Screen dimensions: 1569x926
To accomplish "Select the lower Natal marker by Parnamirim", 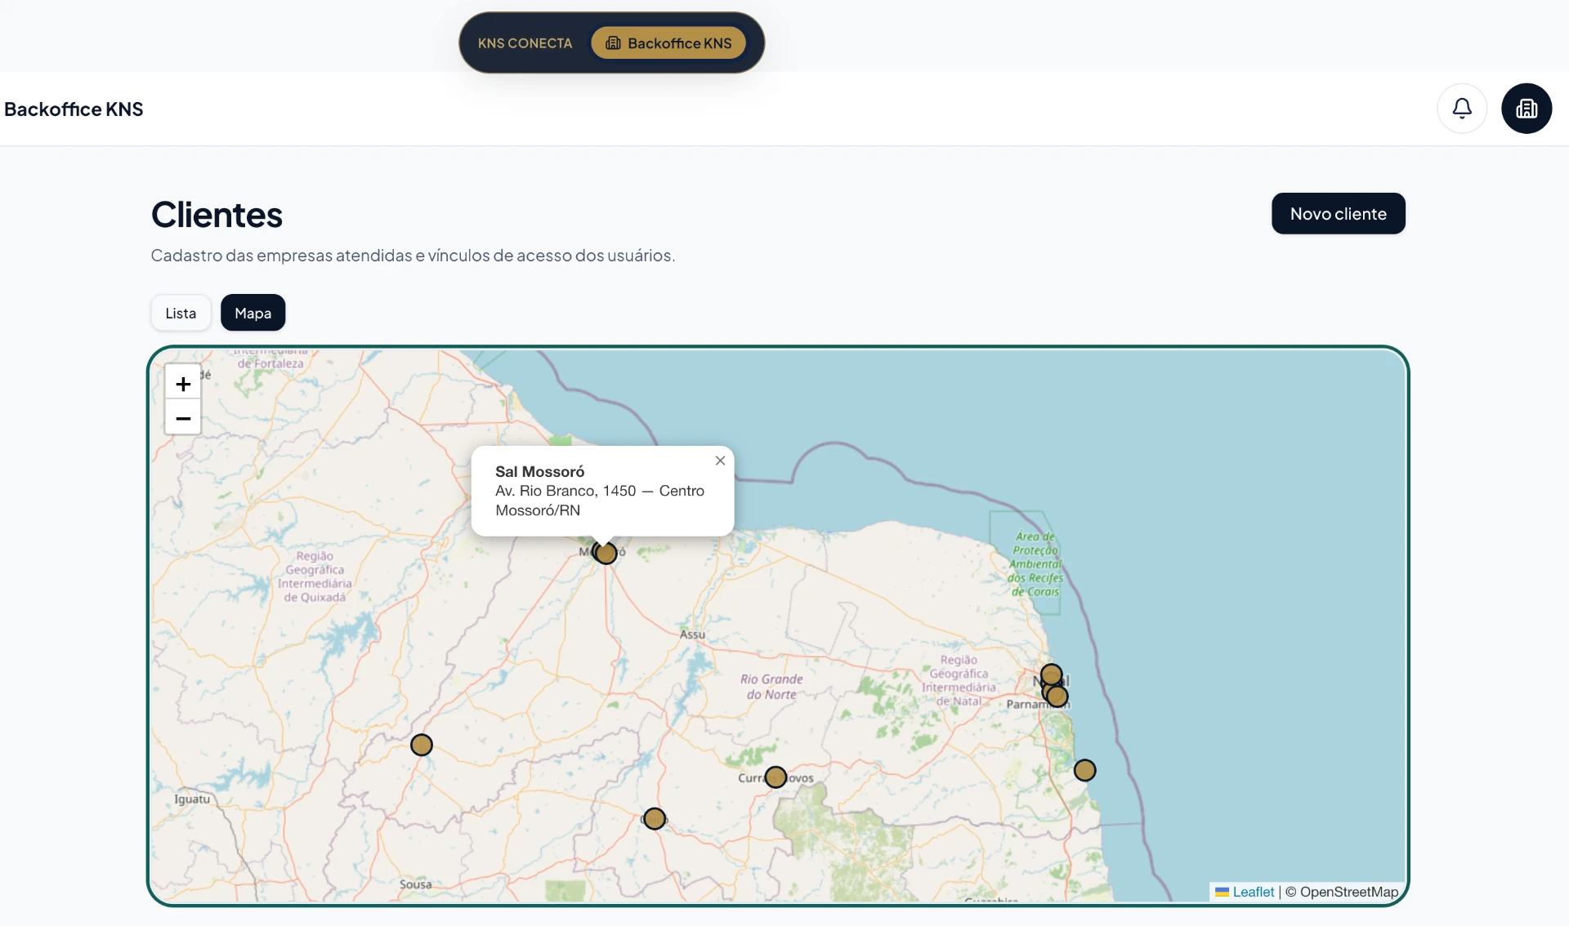I will coord(1057,697).
